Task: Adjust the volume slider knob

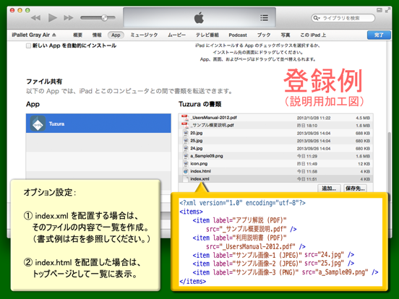Action: (104, 18)
